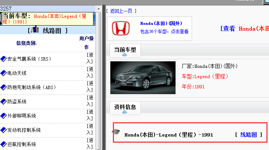Collapse the 当前车型 section chevron
The width and height of the screenshot is (269, 150).
[x=125, y=55]
